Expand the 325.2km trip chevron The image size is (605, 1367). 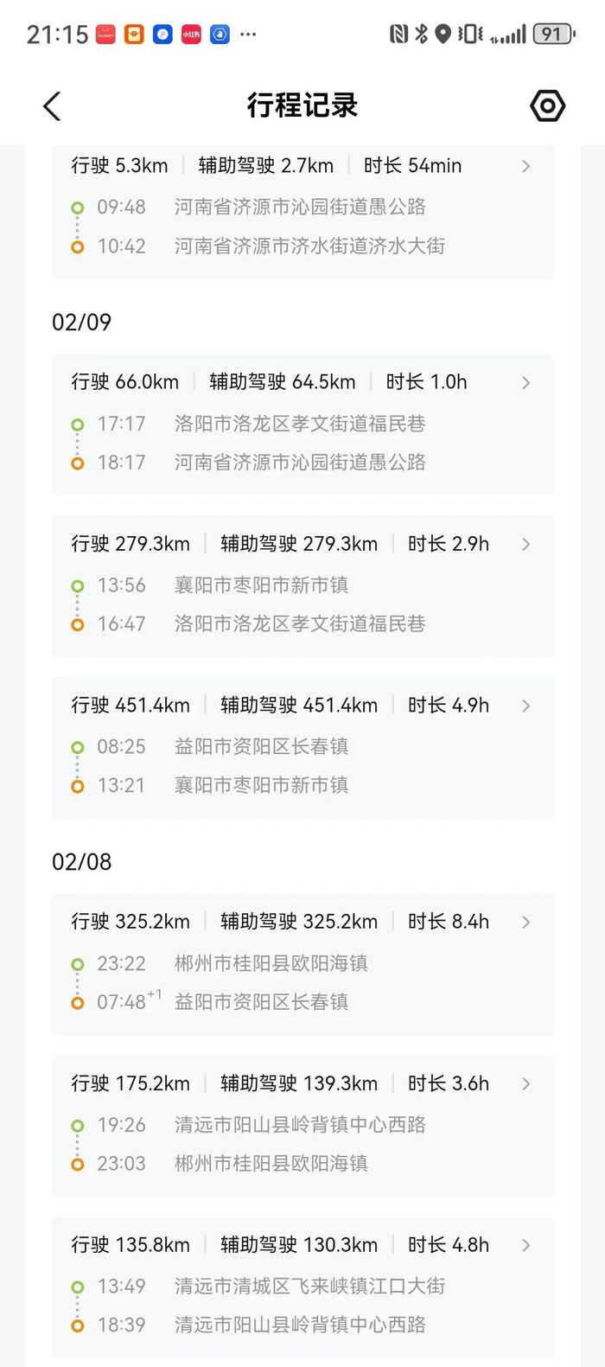pyautogui.click(x=525, y=922)
